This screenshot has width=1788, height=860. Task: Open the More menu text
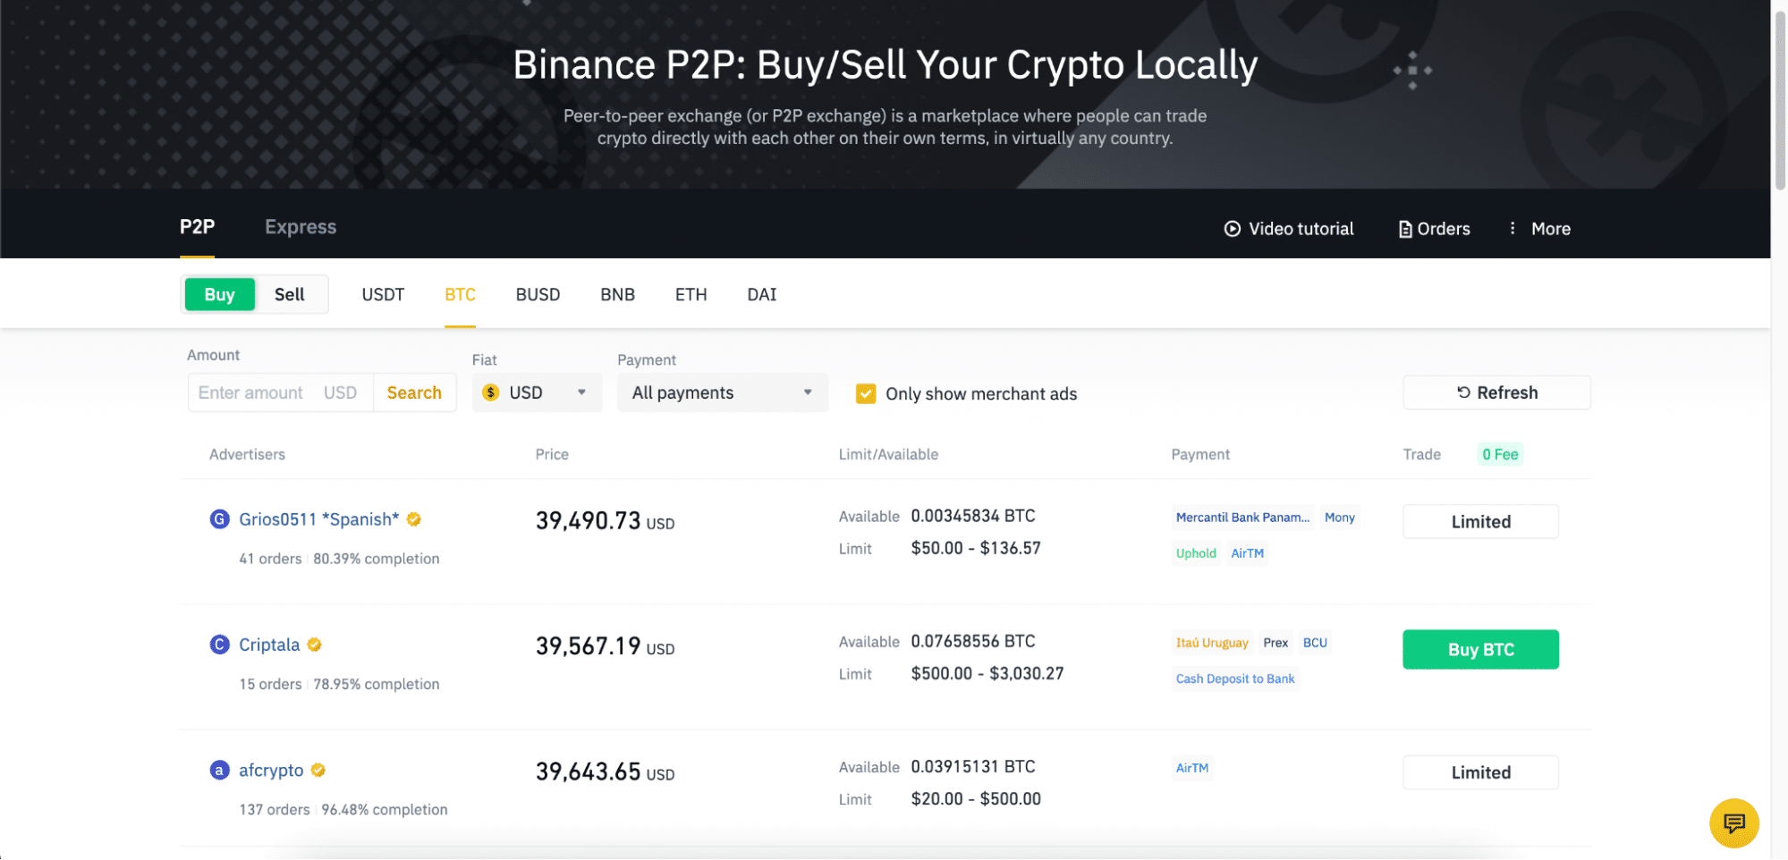coord(1550,229)
